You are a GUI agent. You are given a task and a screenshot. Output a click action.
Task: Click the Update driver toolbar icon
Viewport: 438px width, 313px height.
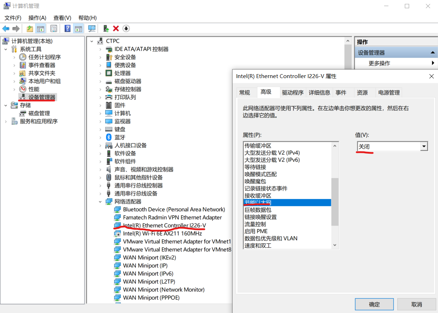point(106,29)
